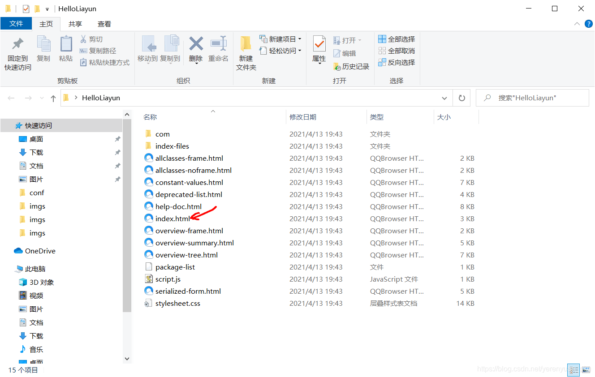Viewport: 595px width, 377px height.
Task: Select the stylesheet.css file
Action: pos(178,303)
